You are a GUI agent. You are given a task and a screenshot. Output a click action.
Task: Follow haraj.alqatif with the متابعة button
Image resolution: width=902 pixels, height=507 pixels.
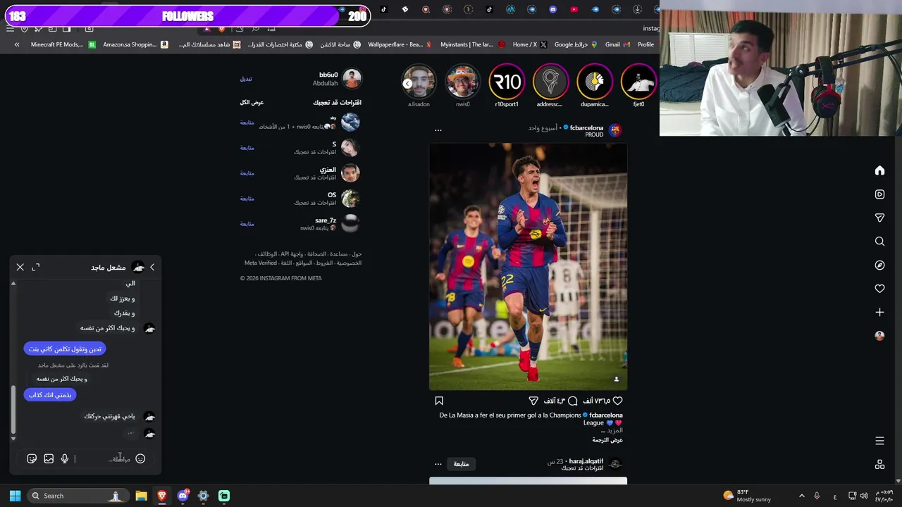point(461,464)
